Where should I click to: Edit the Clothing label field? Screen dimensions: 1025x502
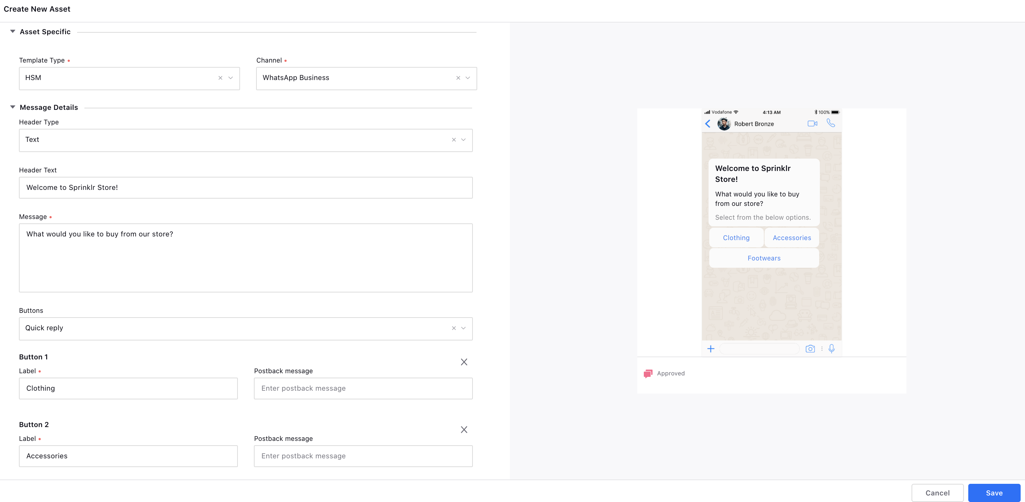(x=128, y=389)
